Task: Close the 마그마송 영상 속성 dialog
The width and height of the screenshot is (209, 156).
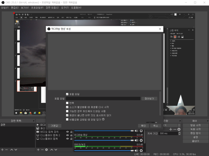Action: [160, 29]
